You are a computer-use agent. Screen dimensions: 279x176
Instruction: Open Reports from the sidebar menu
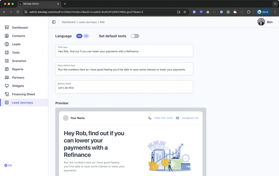coord(18,69)
